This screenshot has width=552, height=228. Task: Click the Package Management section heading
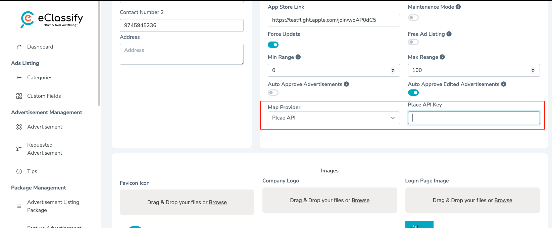pos(39,187)
